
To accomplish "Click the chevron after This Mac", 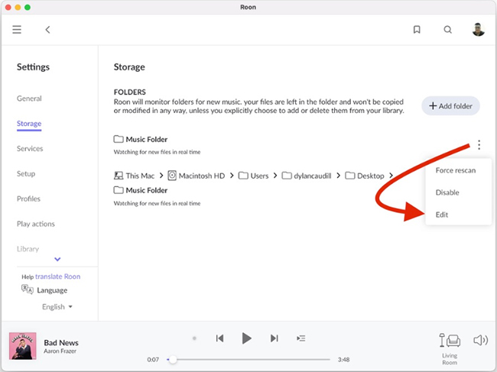I will 161,176.
